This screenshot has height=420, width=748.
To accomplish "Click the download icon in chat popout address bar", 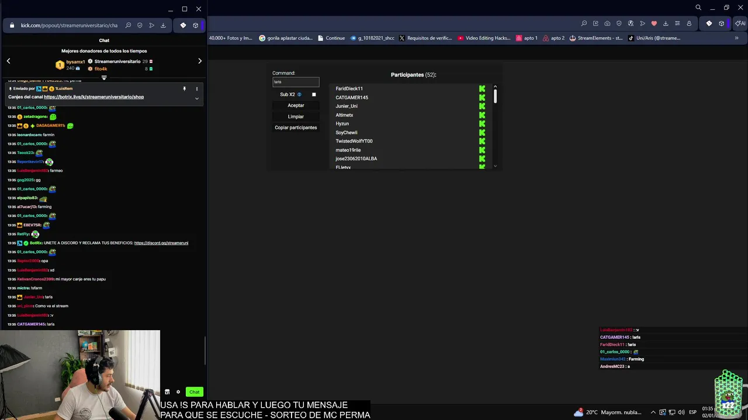I will coord(163,25).
